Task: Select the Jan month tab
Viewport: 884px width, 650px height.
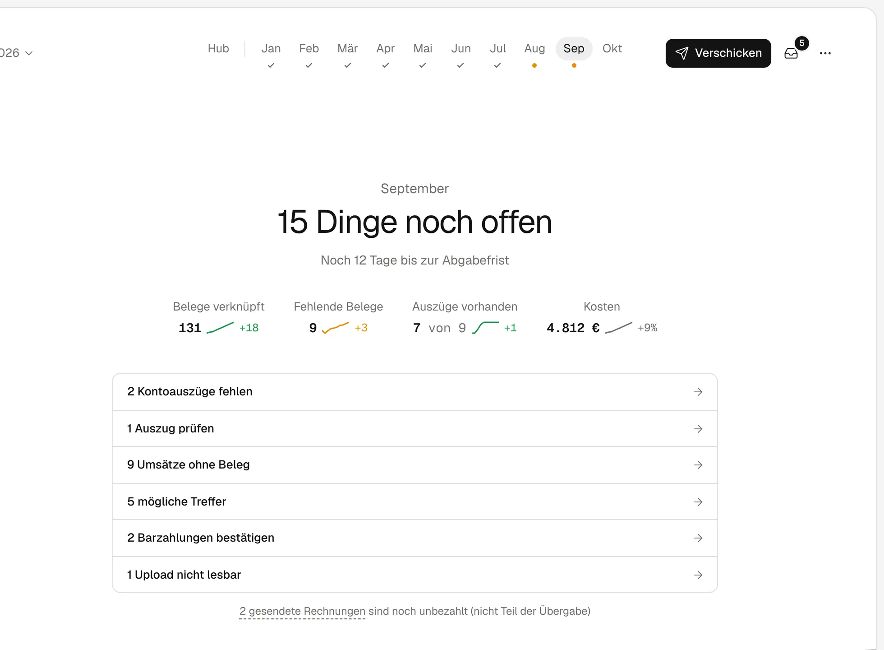Action: click(x=271, y=48)
